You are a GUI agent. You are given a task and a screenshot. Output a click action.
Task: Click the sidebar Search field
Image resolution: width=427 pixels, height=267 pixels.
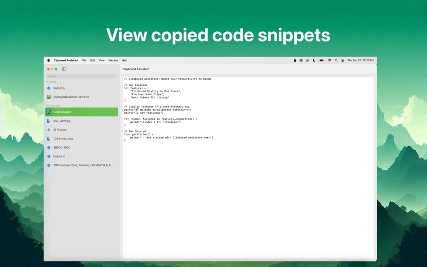[x=82, y=76]
